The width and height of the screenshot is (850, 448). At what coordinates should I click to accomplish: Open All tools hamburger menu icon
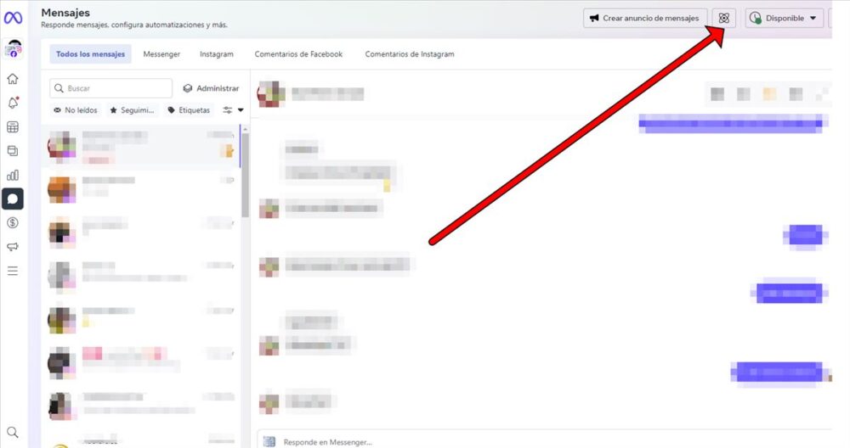pos(13,271)
